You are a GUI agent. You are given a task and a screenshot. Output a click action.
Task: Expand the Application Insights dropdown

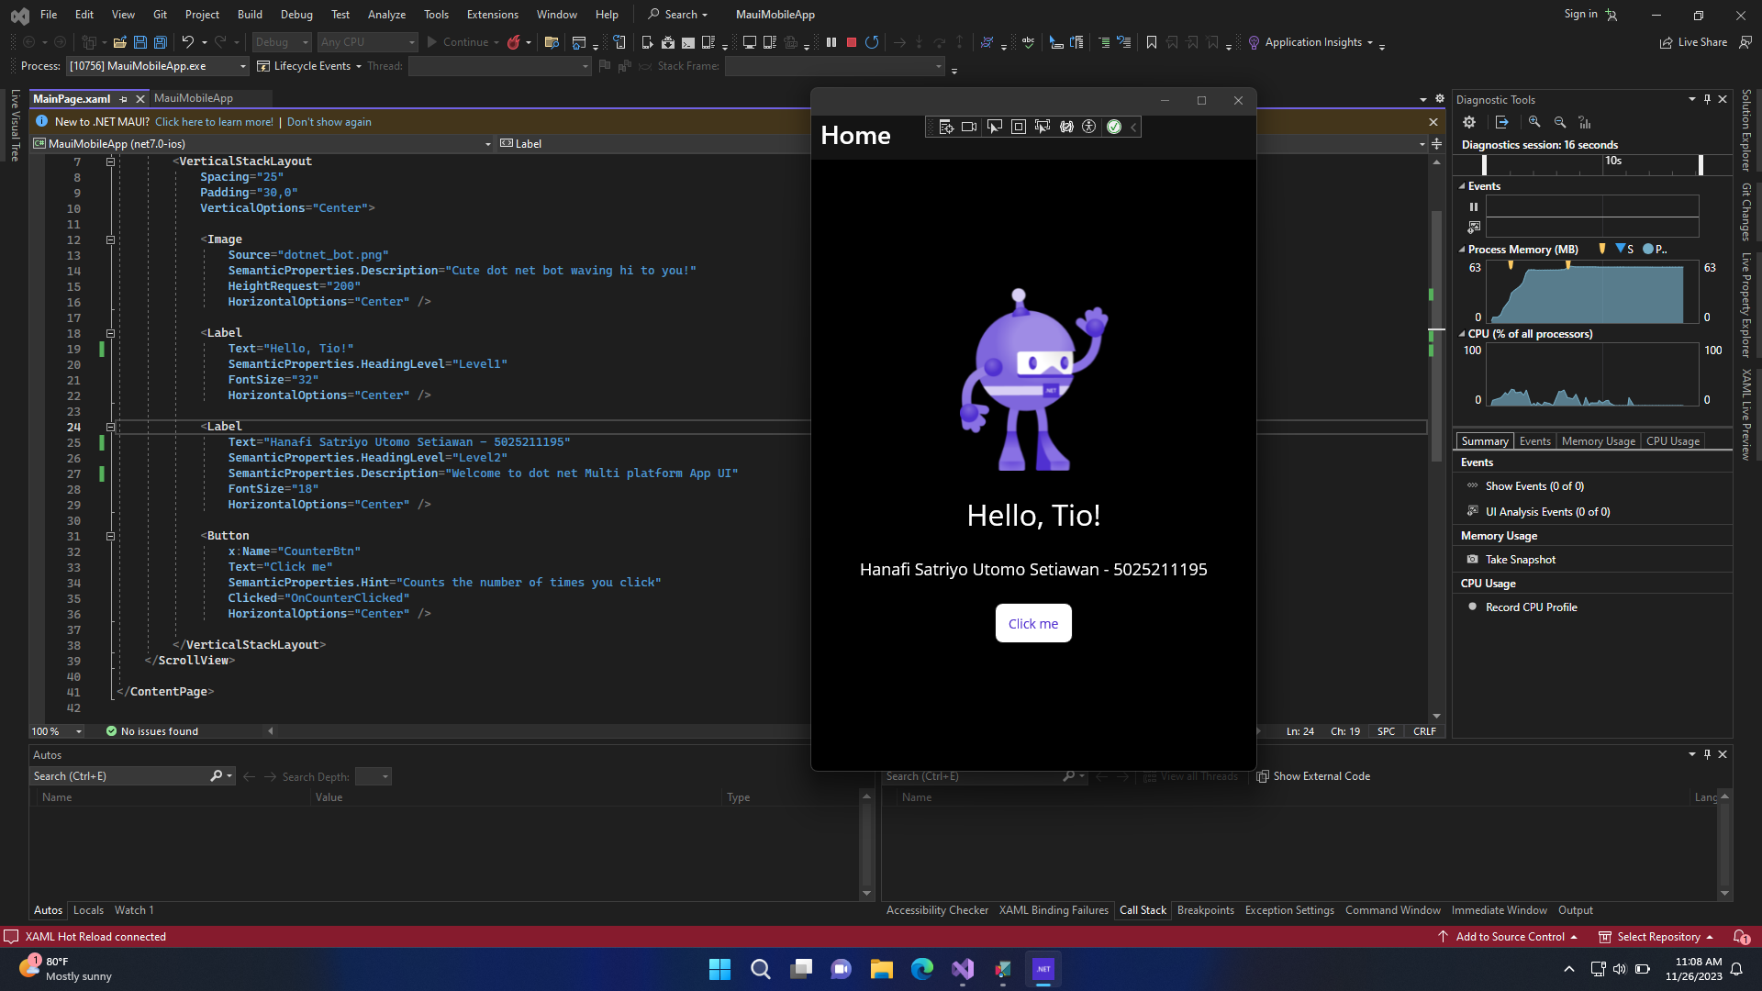(1370, 42)
